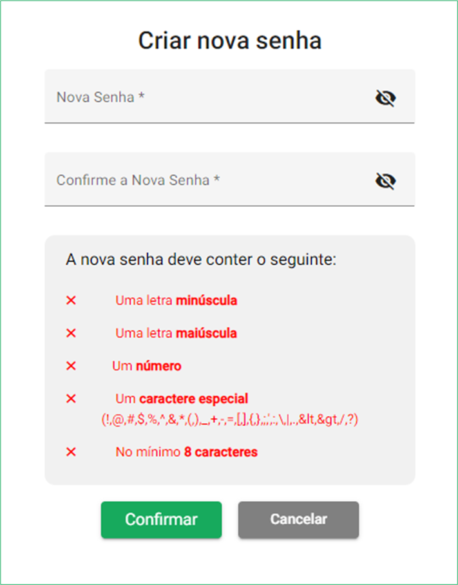Click the red X next to Um número

(71, 366)
